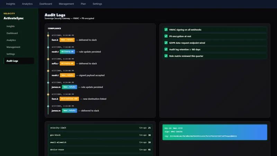Open the Dashboard top navigation tab
Viewport: 277px width, 156px height.
[x=46, y=4]
